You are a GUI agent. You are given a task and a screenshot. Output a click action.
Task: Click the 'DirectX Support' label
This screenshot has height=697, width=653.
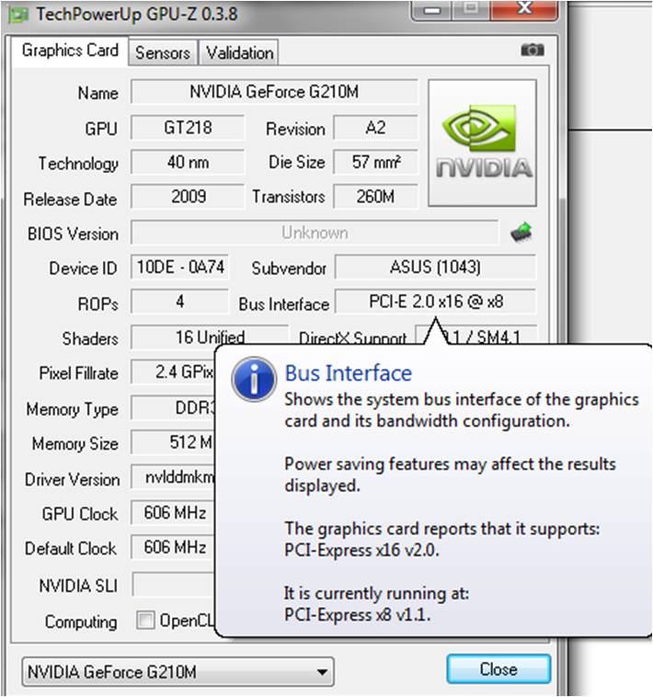[352, 338]
